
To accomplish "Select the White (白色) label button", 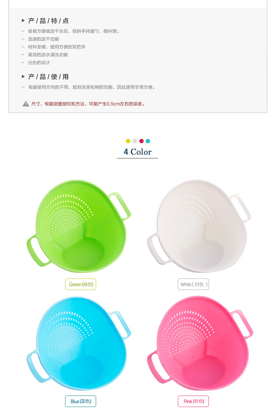I will tap(193, 284).
